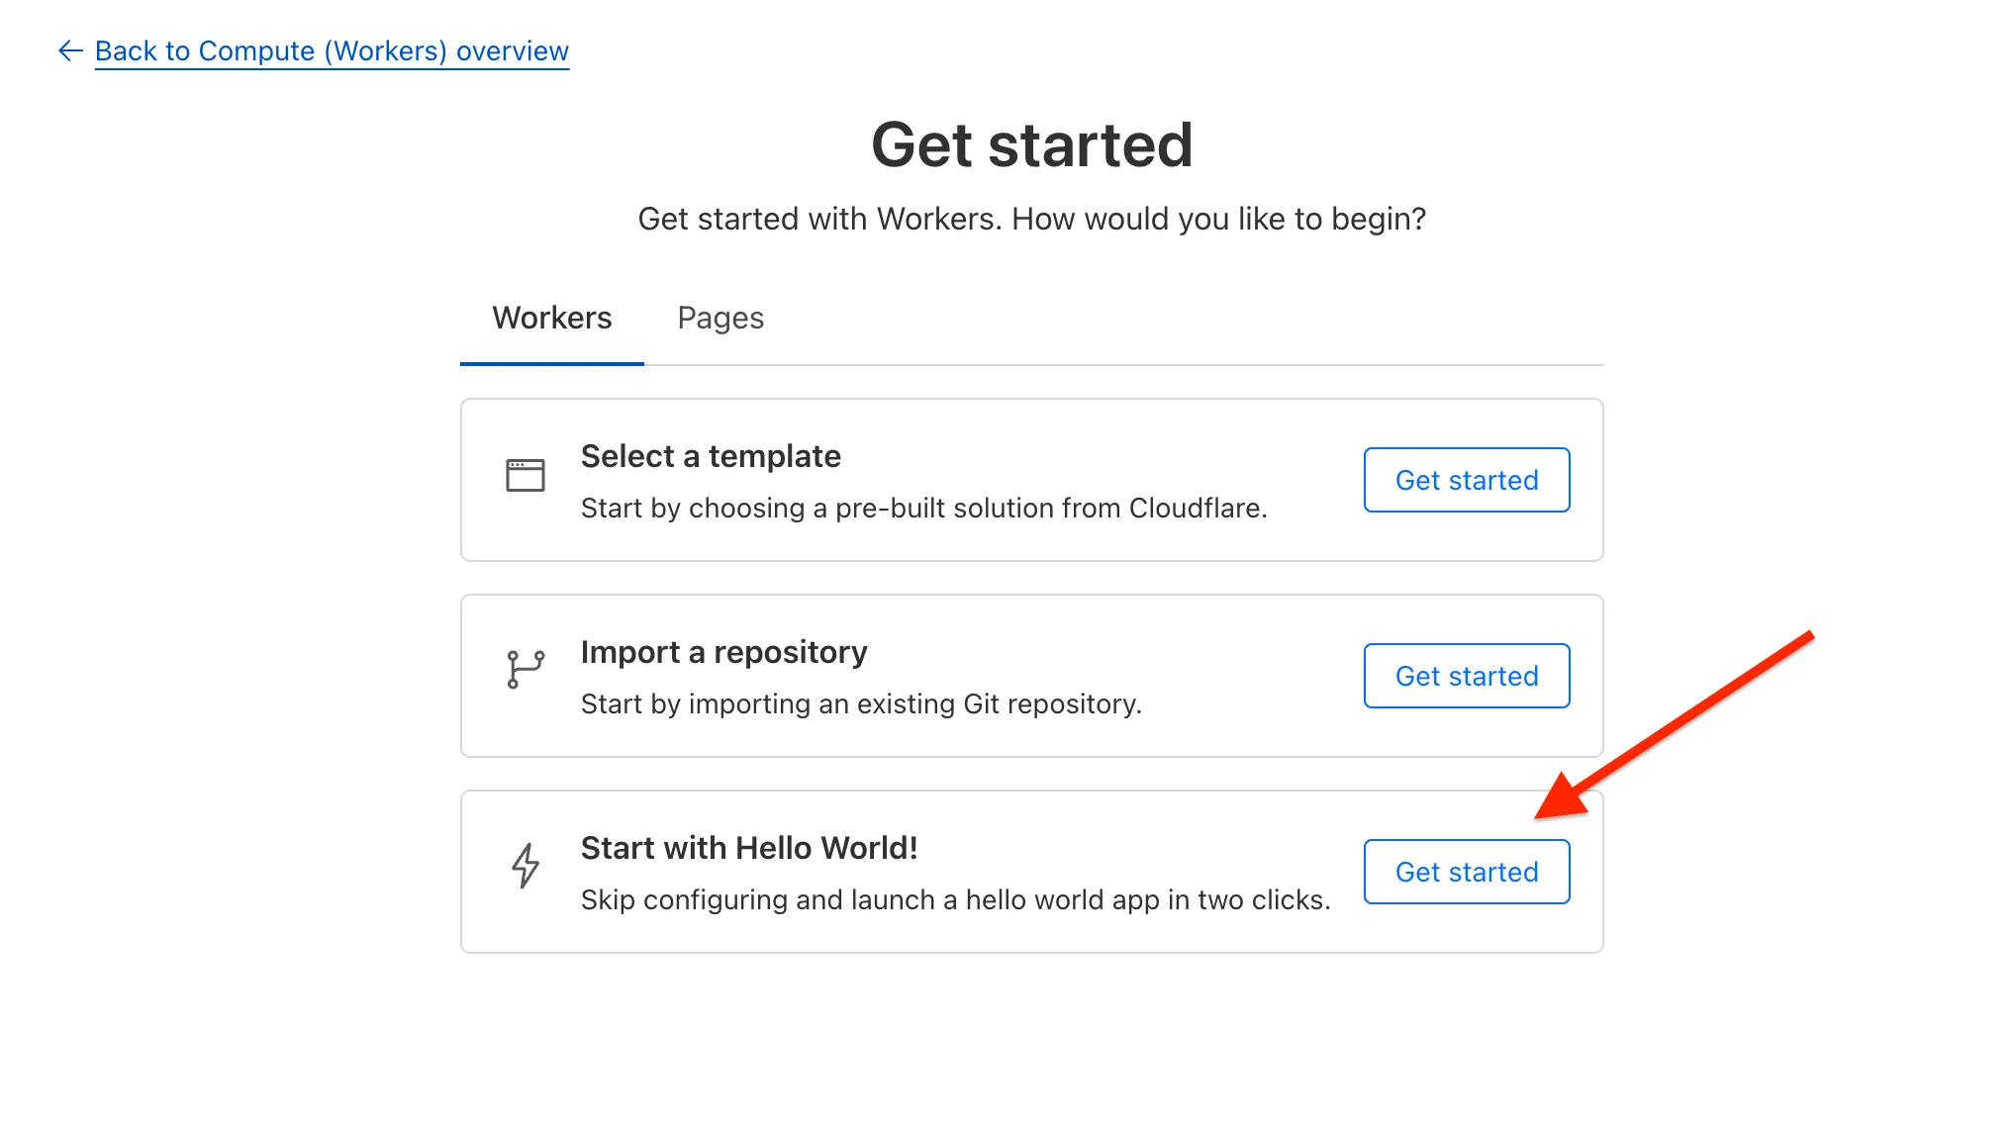This screenshot has width=2015, height=1122.
Task: Click the red arrow annotation
Action: (x=1675, y=725)
